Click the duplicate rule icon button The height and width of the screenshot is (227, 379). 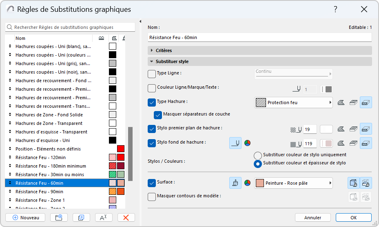tap(81, 218)
